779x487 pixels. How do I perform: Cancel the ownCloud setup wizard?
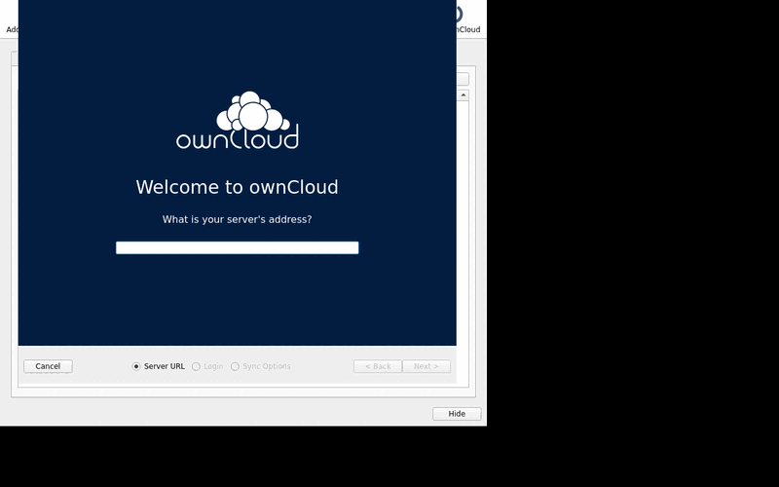pyautogui.click(x=48, y=366)
